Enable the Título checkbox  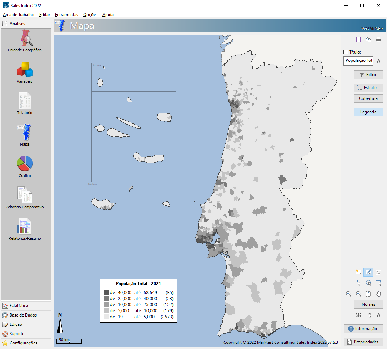point(346,52)
